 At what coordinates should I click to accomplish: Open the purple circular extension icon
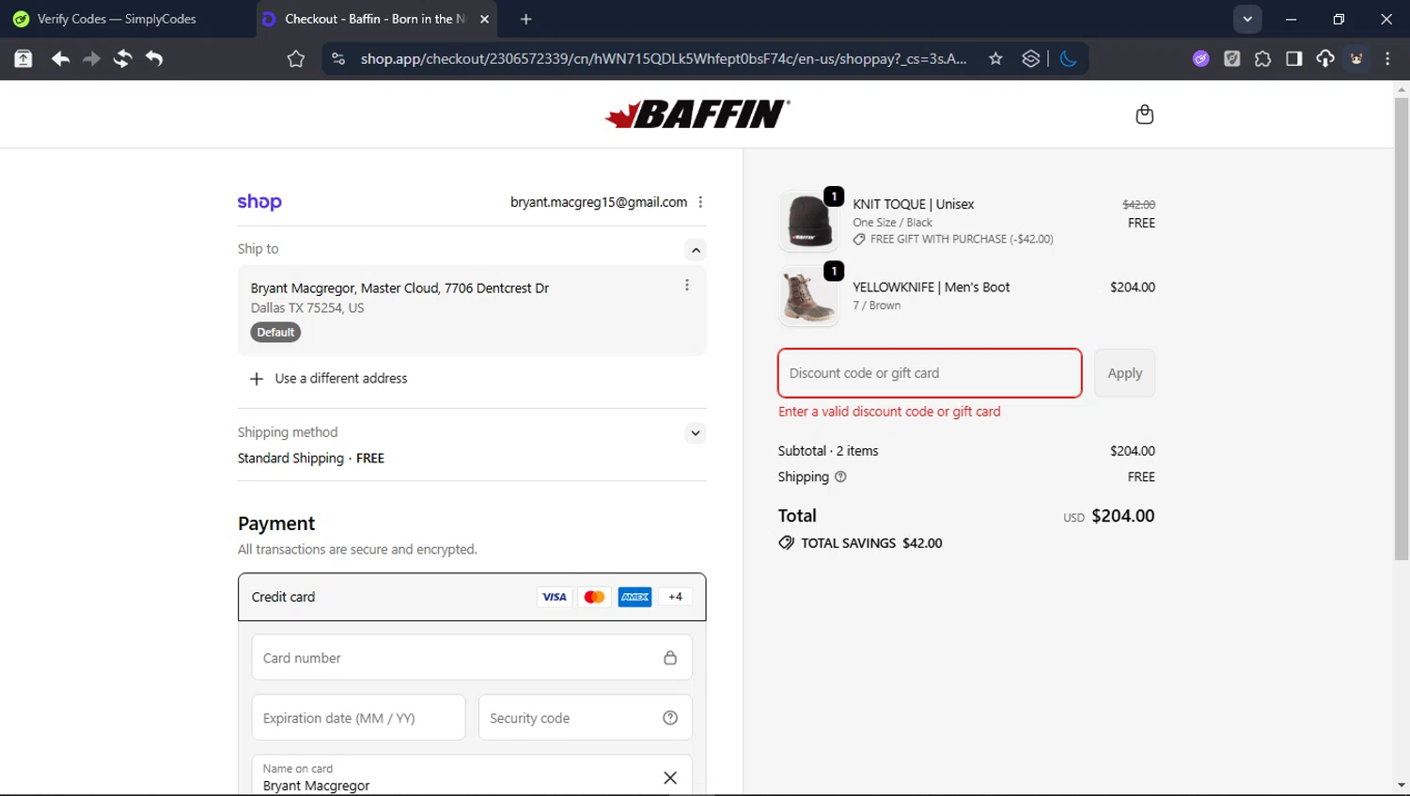click(1200, 59)
